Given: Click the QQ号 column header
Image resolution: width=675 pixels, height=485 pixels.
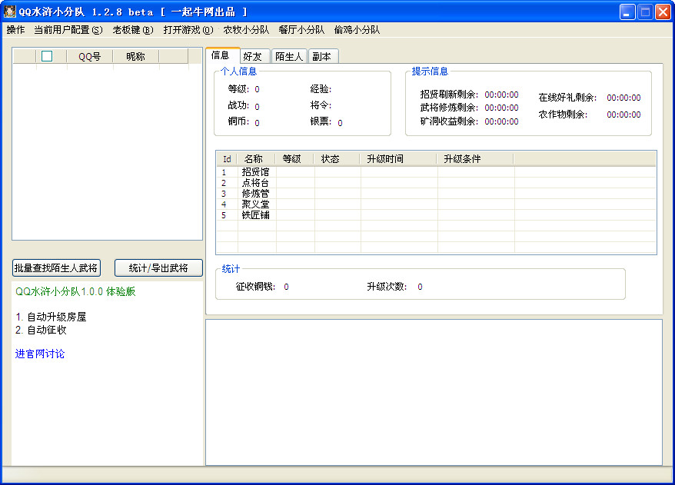Looking at the screenshot, I should (x=89, y=56).
